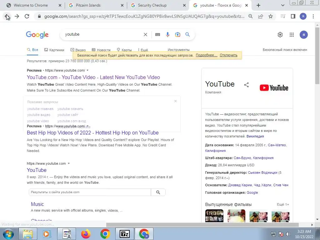Screen dimensions: 320x240
Task: Select the Картинки search filter
Action: pyautogui.click(x=54, y=50)
